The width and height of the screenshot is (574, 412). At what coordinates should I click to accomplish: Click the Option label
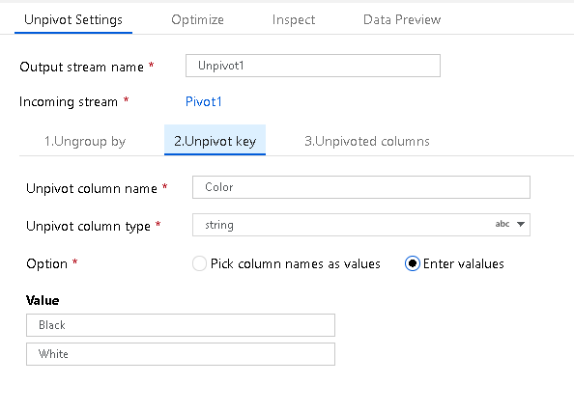pos(46,264)
